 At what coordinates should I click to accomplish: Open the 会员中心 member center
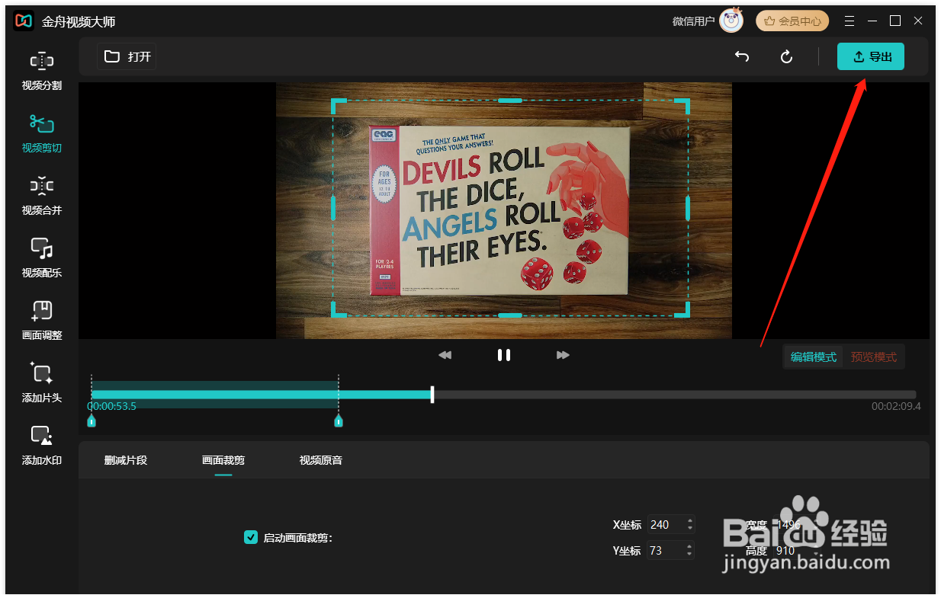pos(792,21)
